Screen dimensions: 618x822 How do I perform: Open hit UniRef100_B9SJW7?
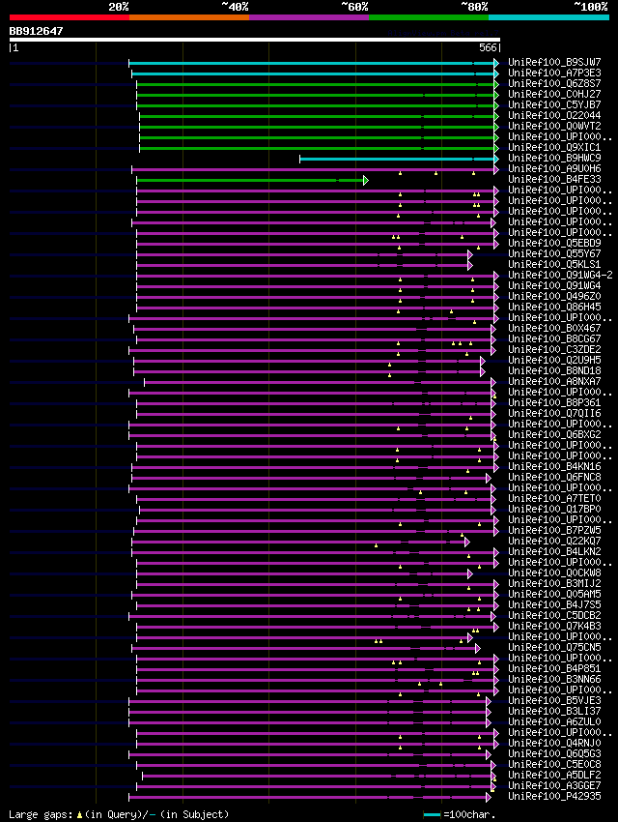click(554, 62)
